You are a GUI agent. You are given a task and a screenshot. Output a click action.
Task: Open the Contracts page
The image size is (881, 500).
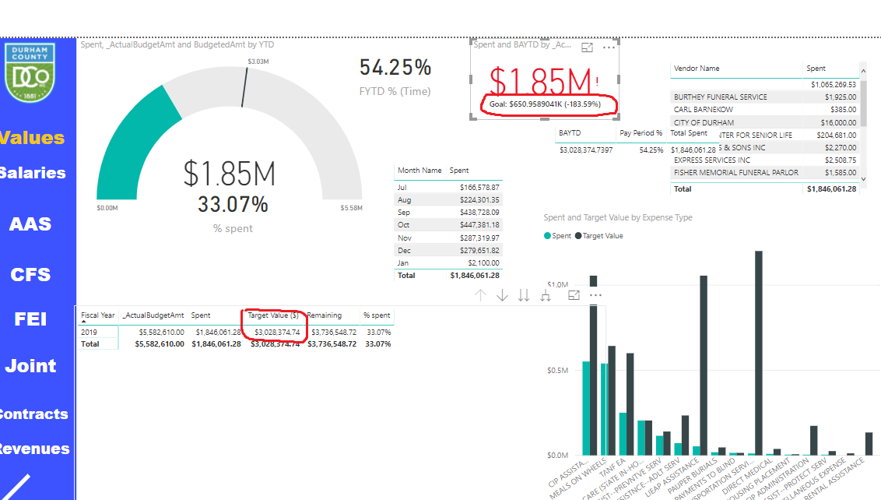tap(33, 414)
